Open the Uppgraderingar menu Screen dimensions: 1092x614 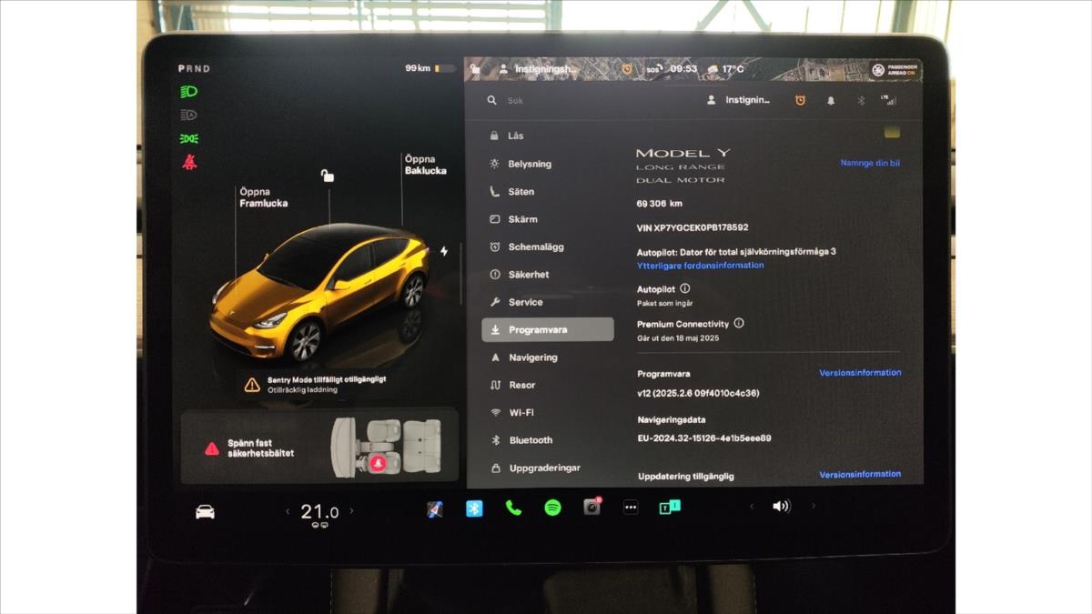548,468
